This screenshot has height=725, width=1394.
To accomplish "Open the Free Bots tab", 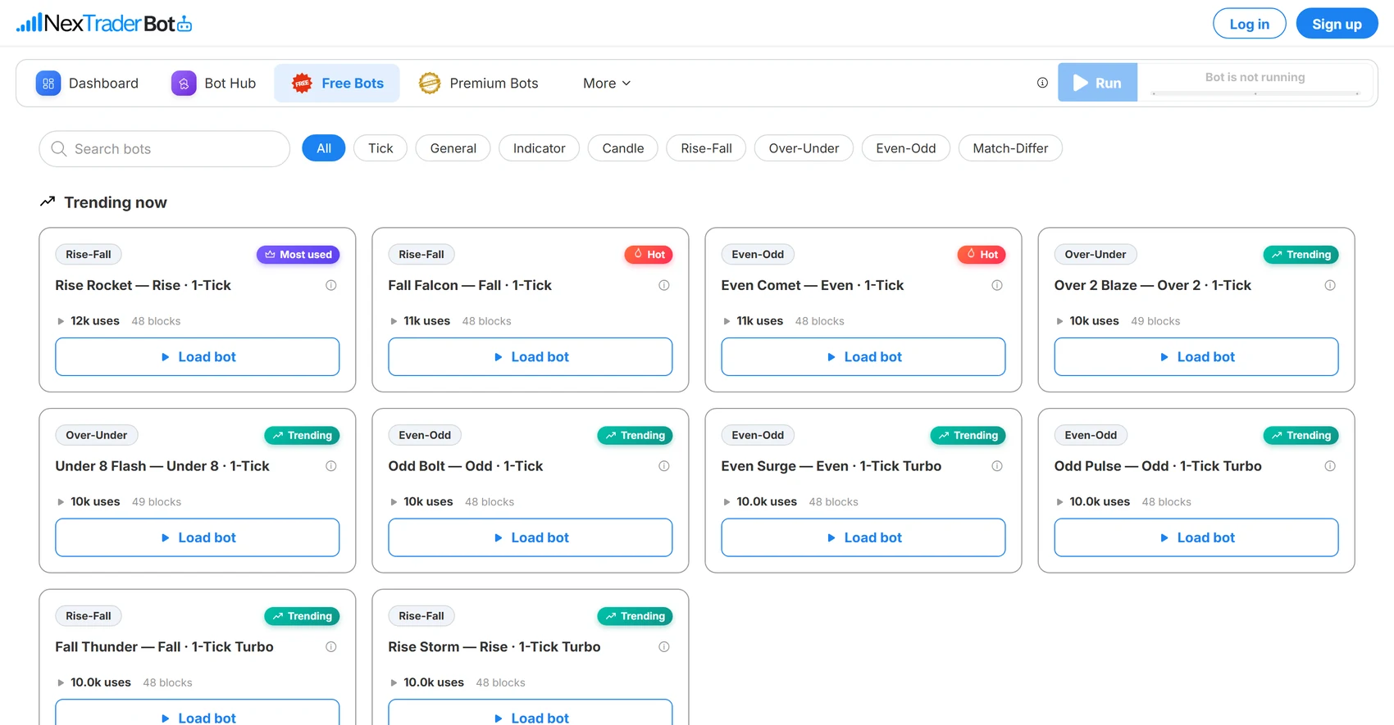I will click(337, 83).
